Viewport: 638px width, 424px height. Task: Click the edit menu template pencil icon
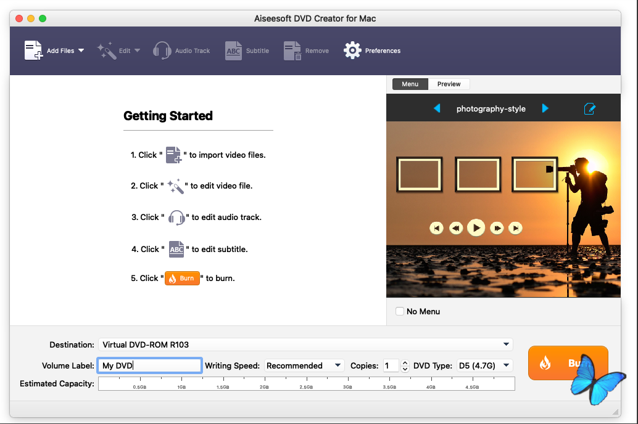tap(589, 108)
